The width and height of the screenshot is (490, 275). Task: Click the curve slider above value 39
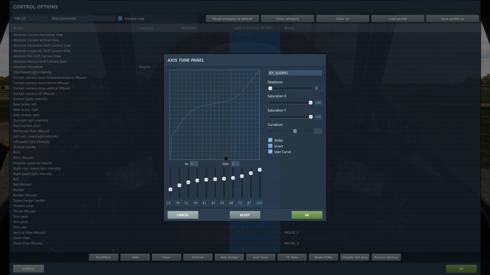pyautogui.click(x=179, y=185)
